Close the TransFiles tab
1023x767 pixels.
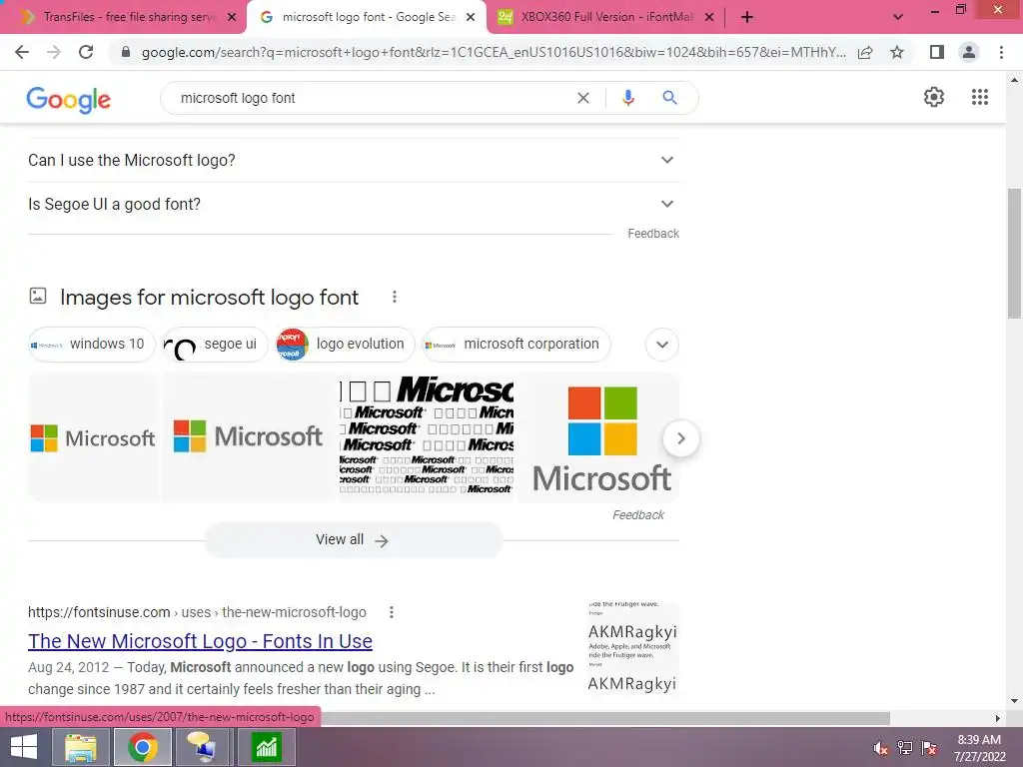click(x=232, y=17)
